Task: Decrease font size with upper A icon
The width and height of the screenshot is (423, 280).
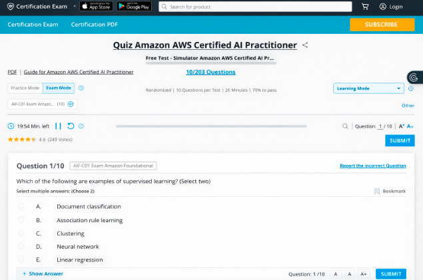Action: point(402,126)
